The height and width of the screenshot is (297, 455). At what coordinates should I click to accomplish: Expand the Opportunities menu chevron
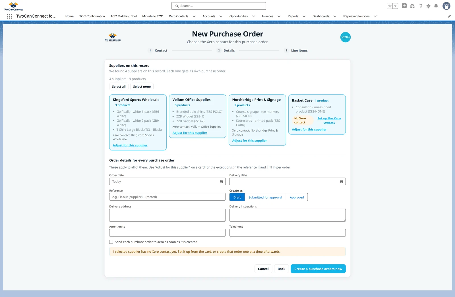click(254, 16)
